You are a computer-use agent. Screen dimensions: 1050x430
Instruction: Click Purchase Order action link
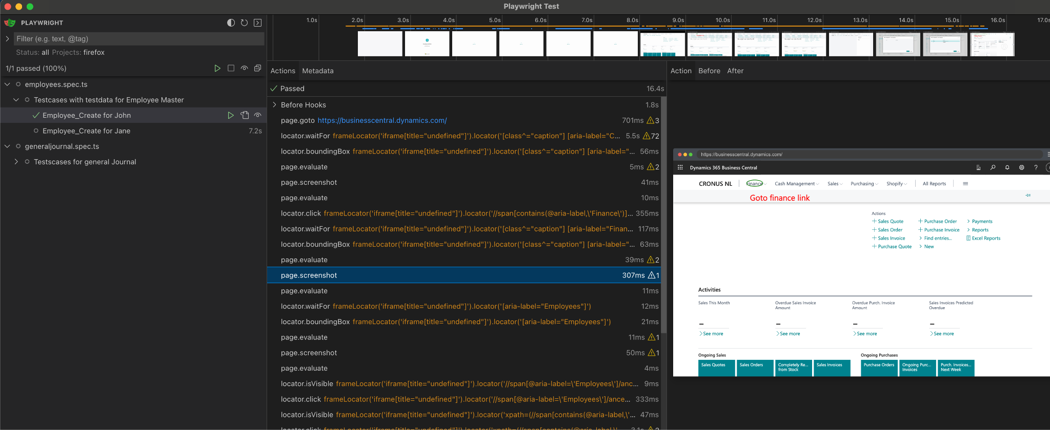(x=937, y=222)
